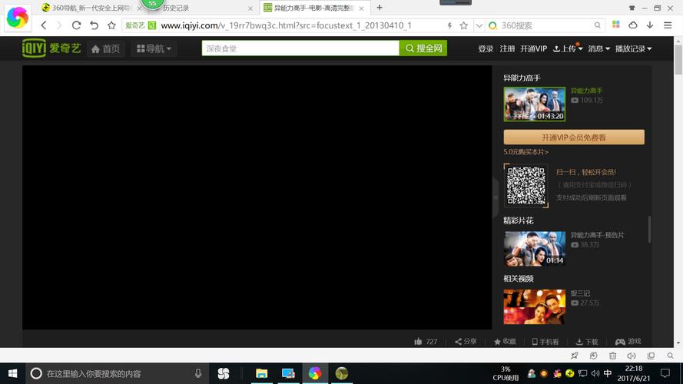Image resolution: width=683 pixels, height=384 pixels.
Task: Click the thumbs-up like icon
Action: [418, 342]
